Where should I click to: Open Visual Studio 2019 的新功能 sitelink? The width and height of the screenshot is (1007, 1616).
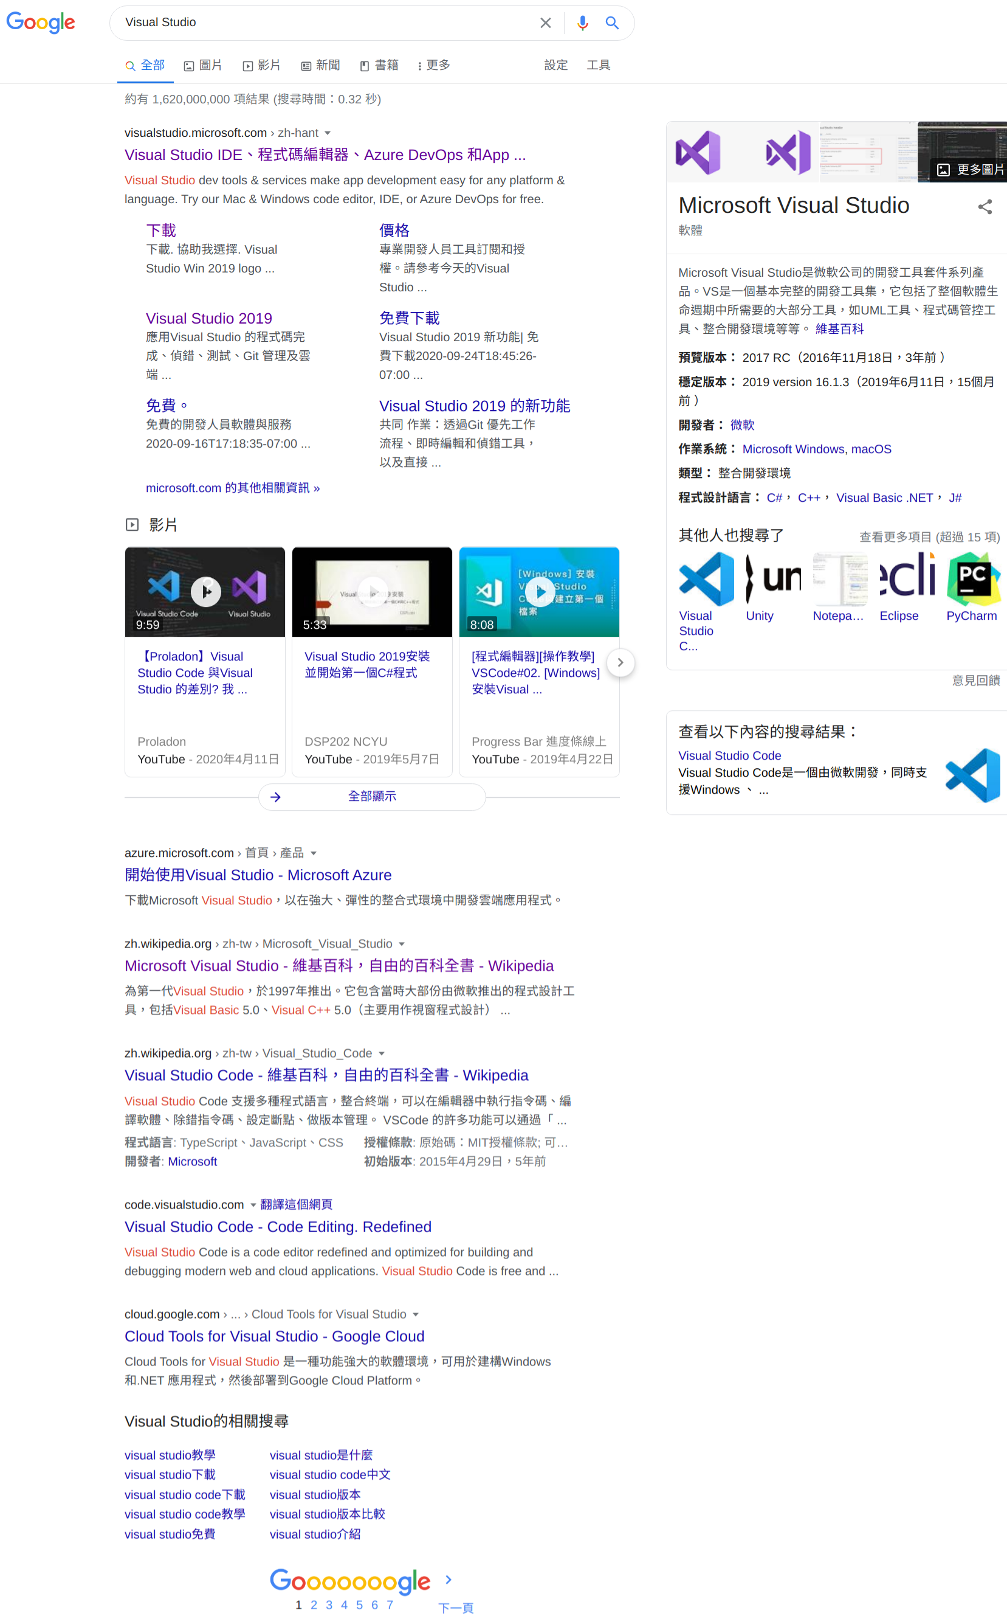[x=475, y=406]
